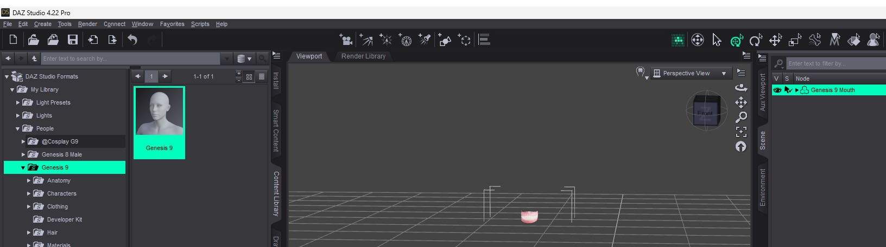Viewport: 886px width, 247px height.
Task: Select the Spot Render pixel-grid tool
Action: pos(678,40)
